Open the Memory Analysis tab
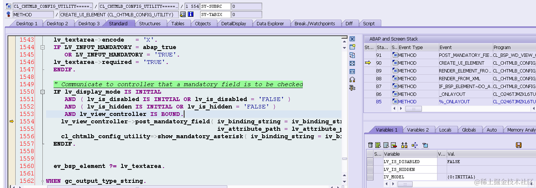This screenshot has height=188, width=536. coord(521,130)
